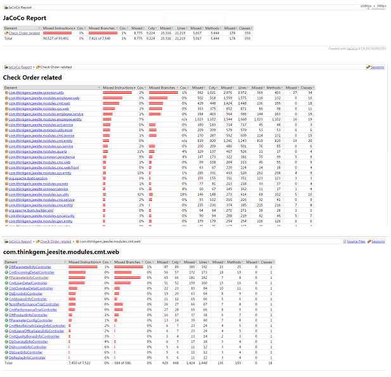Screen dimensions: 391x377
Task: Click class icon beside CmtAssessInfoController
Action: (x=6, y=299)
